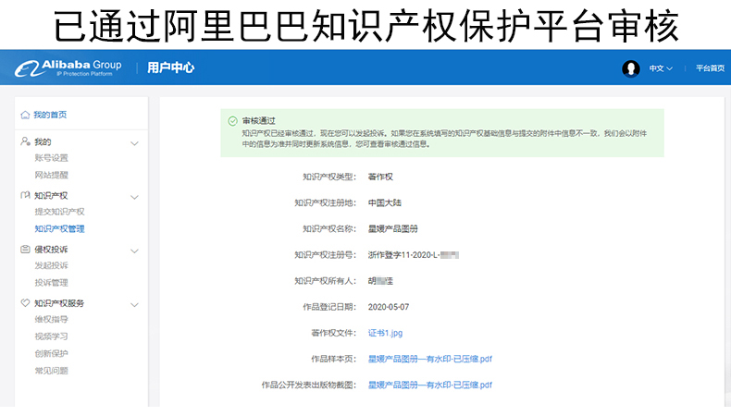Click the 作品登记日期 label
This screenshot has width=731, height=416.
(x=329, y=307)
